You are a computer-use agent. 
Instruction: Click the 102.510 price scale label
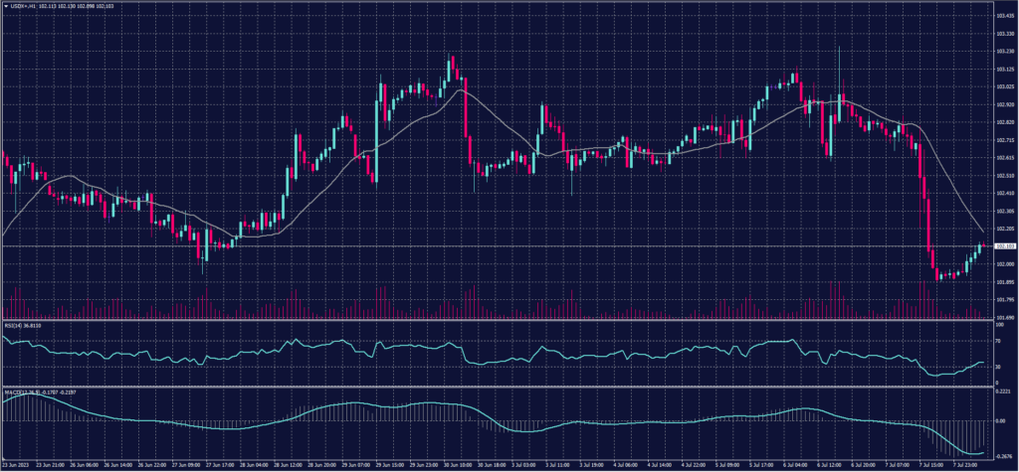click(x=1003, y=176)
